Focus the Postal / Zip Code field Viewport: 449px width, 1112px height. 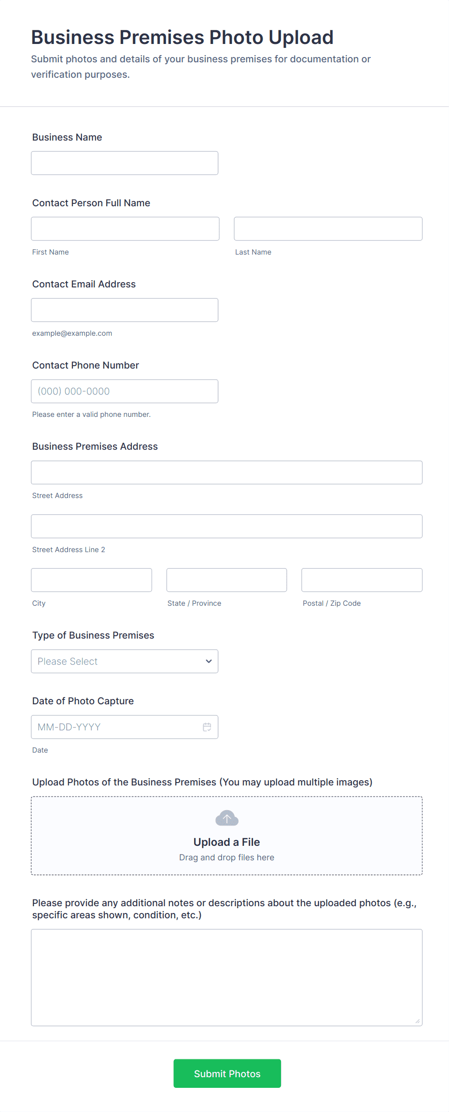click(362, 580)
